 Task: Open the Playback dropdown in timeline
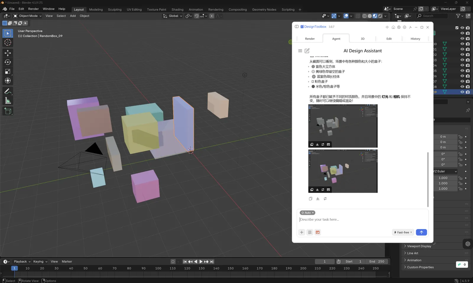22,261
